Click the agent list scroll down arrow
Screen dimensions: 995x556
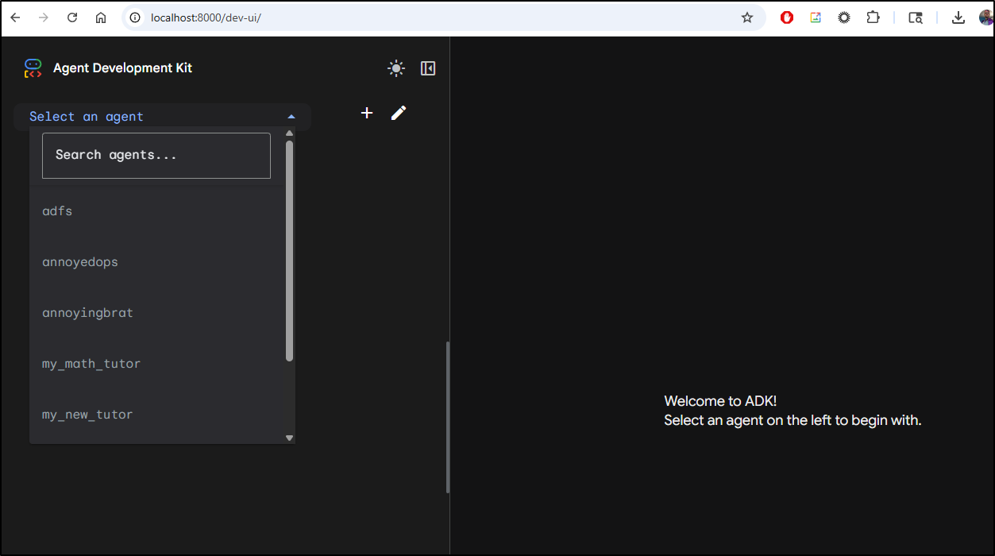click(289, 438)
